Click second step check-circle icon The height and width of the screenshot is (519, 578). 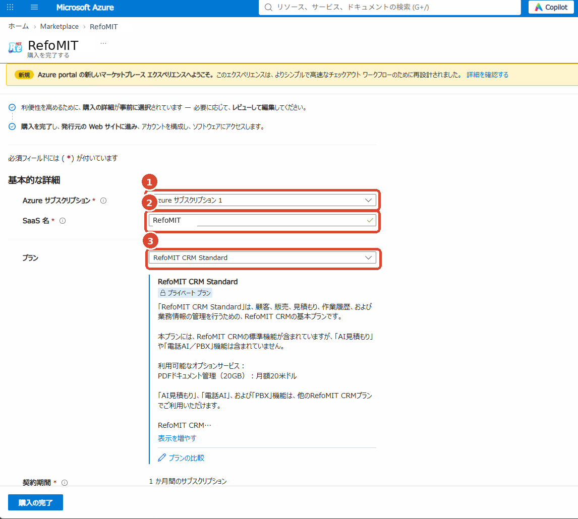pos(12,126)
